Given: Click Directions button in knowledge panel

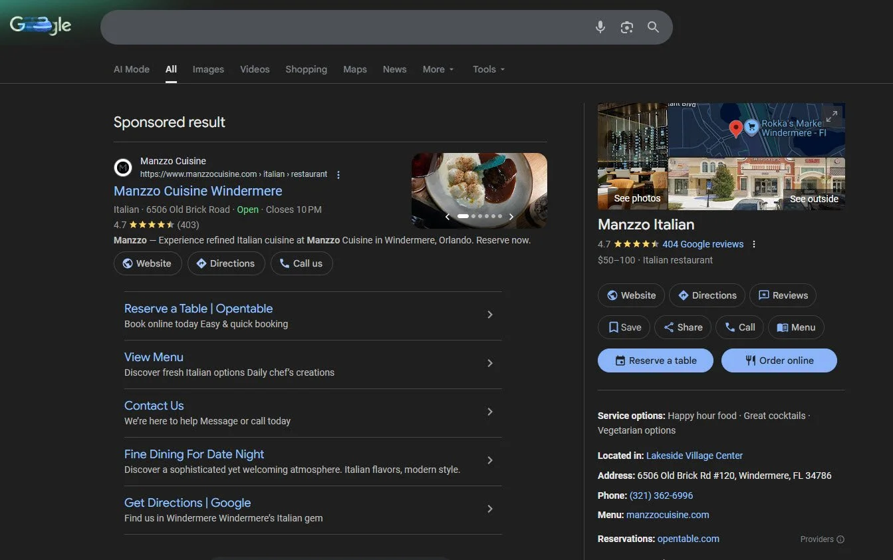Looking at the screenshot, I should [x=707, y=295].
